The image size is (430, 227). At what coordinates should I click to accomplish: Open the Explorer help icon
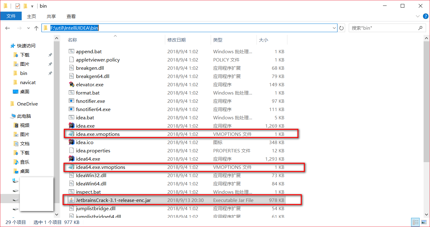pos(425,16)
